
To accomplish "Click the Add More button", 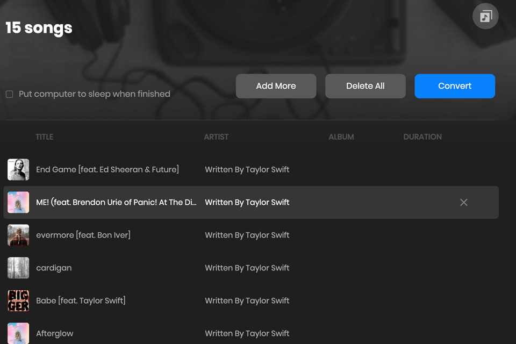I will (276, 86).
